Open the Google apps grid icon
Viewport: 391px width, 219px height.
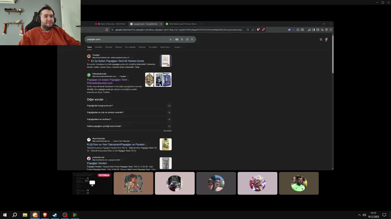[321, 39]
